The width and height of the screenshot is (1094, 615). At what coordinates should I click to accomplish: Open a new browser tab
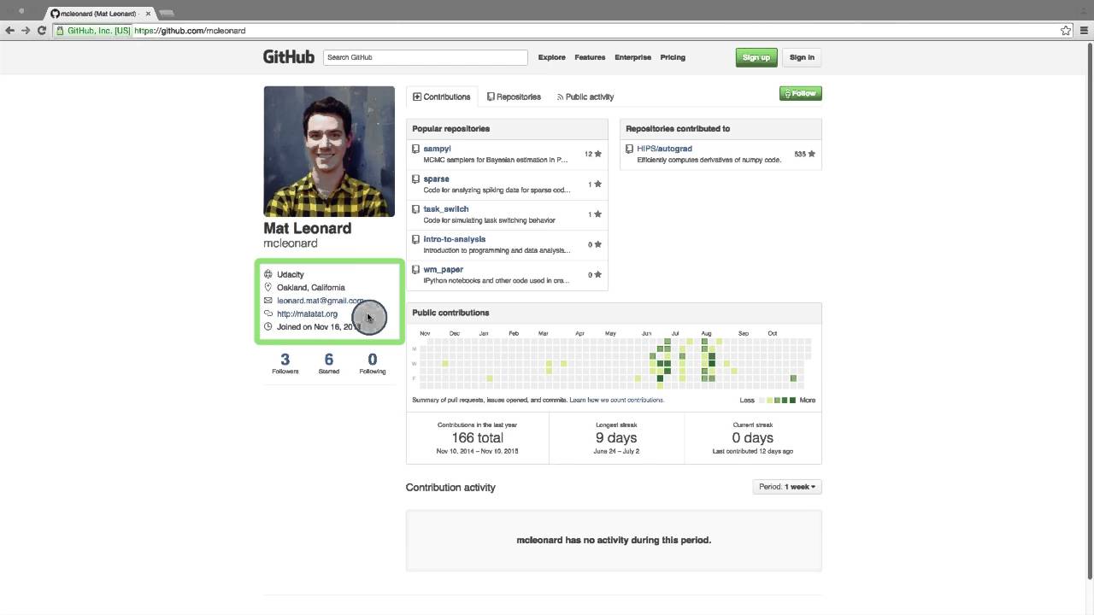167,14
